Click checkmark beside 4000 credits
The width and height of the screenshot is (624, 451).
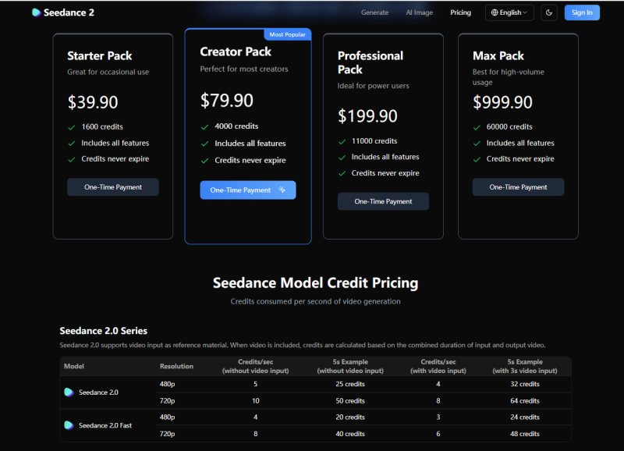point(205,126)
